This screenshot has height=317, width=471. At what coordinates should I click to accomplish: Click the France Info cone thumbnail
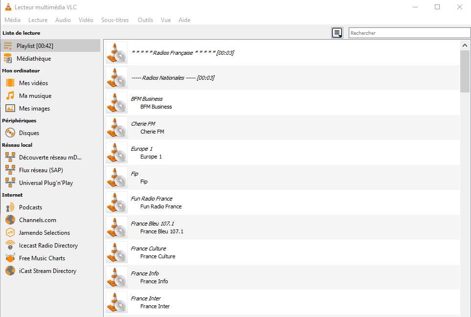click(x=116, y=277)
